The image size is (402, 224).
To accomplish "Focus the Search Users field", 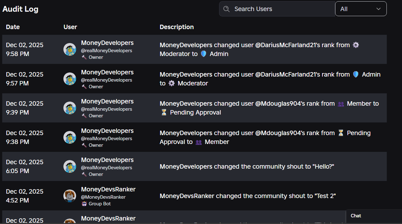I will coord(277,9).
